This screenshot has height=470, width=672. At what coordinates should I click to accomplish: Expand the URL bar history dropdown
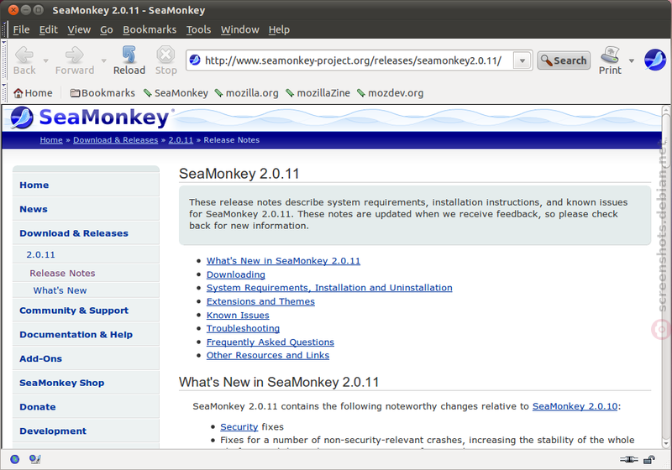click(x=522, y=60)
